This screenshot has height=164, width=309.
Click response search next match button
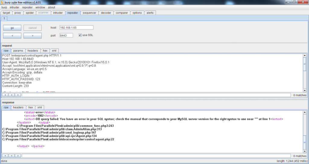pyautogui.click(x=18, y=156)
